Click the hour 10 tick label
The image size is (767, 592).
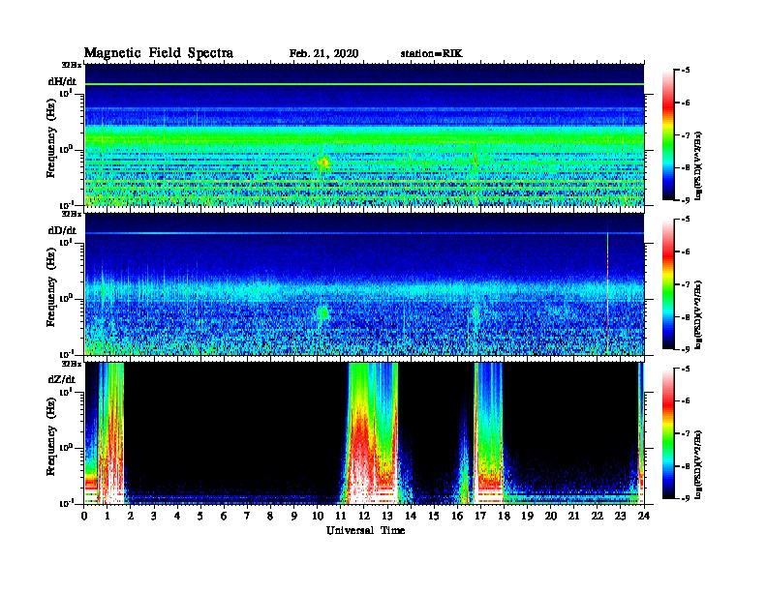click(318, 516)
